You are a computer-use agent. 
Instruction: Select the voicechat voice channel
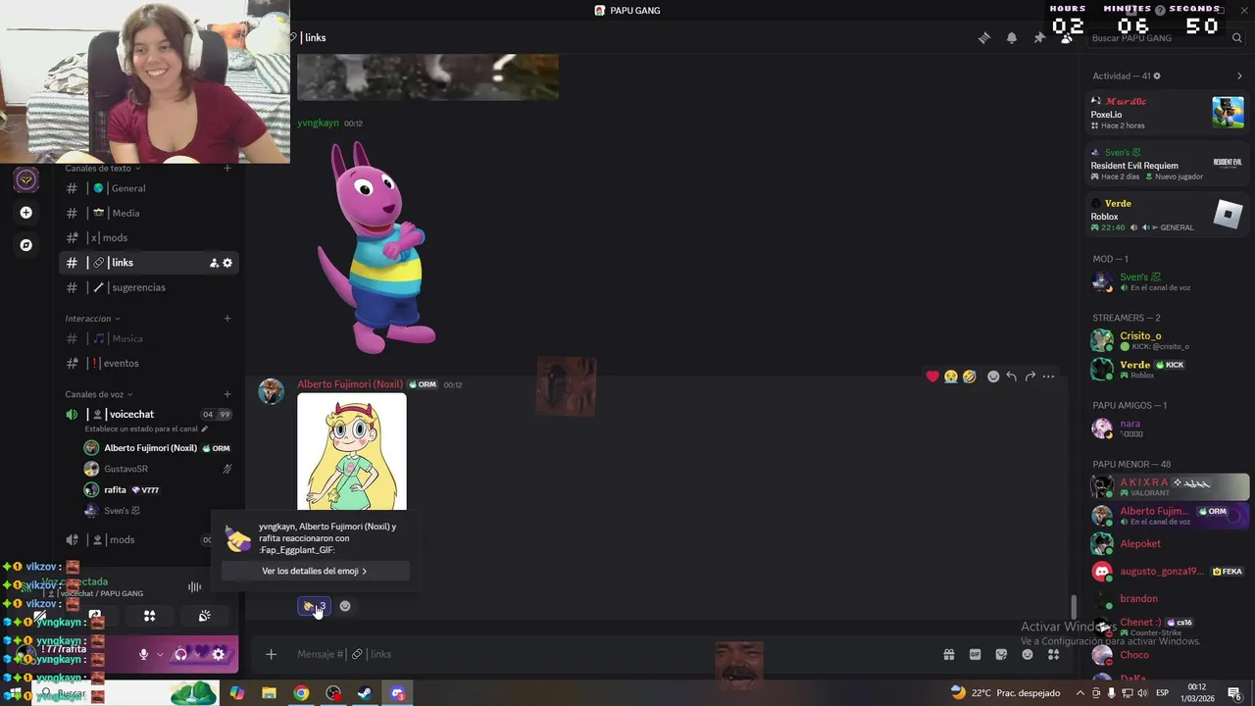[149, 414]
